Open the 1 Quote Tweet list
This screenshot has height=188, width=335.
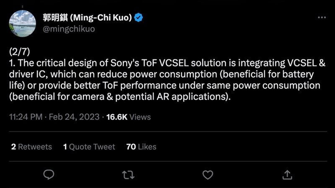(x=89, y=147)
